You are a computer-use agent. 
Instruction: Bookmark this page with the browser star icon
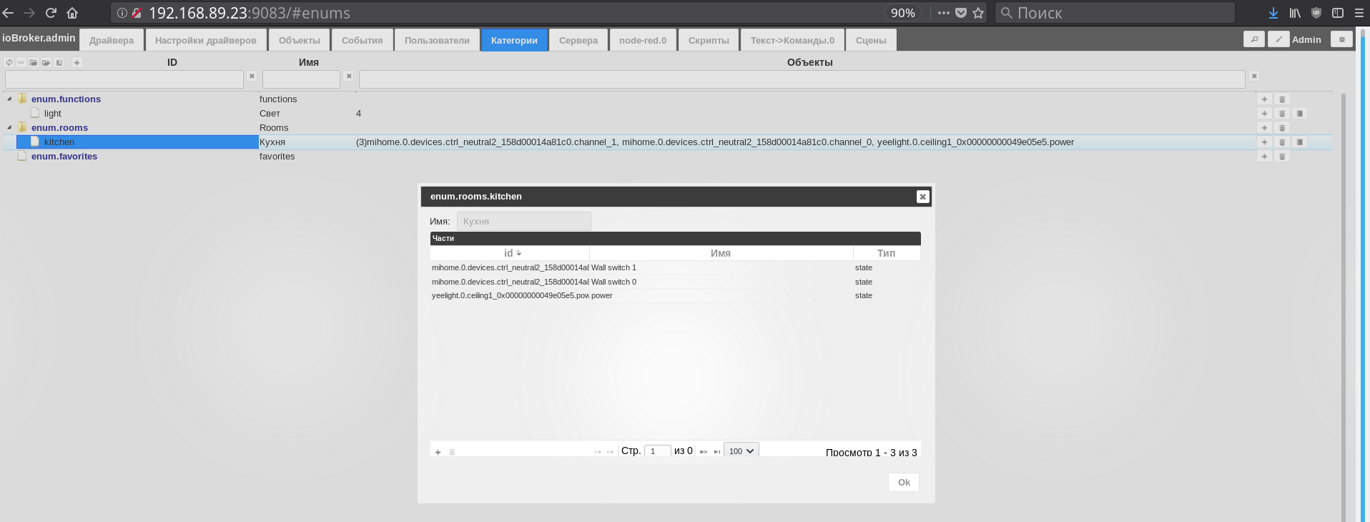pos(978,13)
